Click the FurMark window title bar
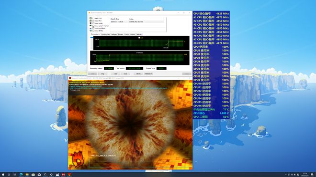Screen dimensions: 316x177 [130, 78]
